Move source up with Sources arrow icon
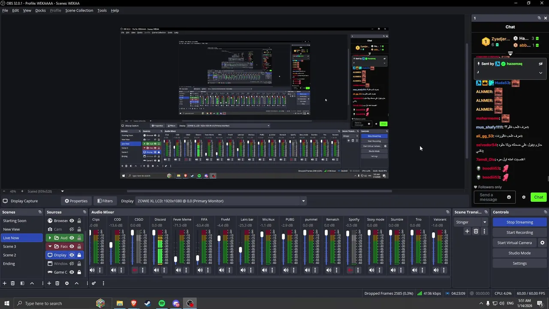549x309 pixels. click(x=76, y=283)
